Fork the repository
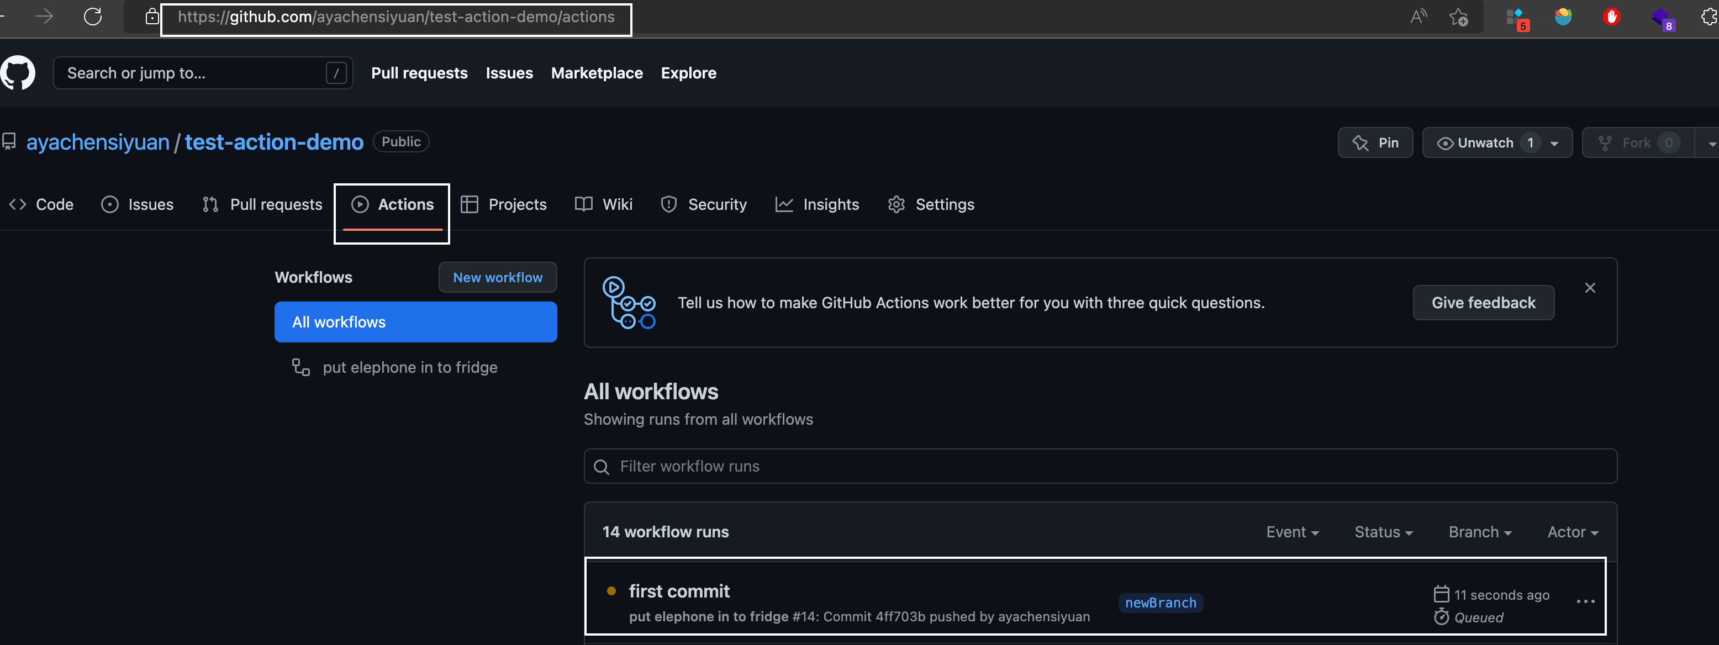The width and height of the screenshot is (1719, 645). [1638, 144]
